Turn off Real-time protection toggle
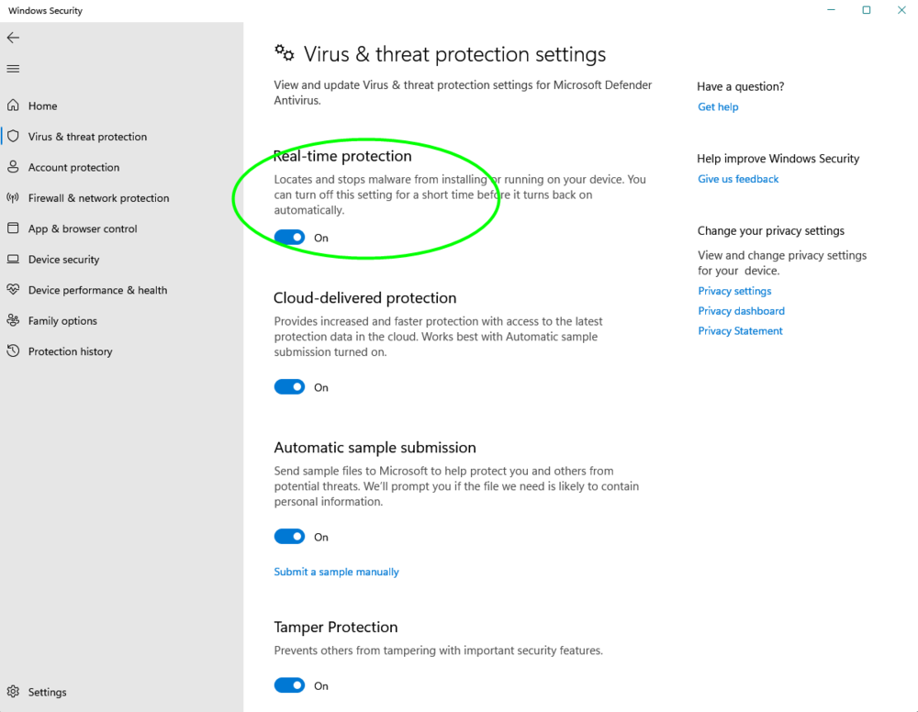918x712 pixels. 289,238
